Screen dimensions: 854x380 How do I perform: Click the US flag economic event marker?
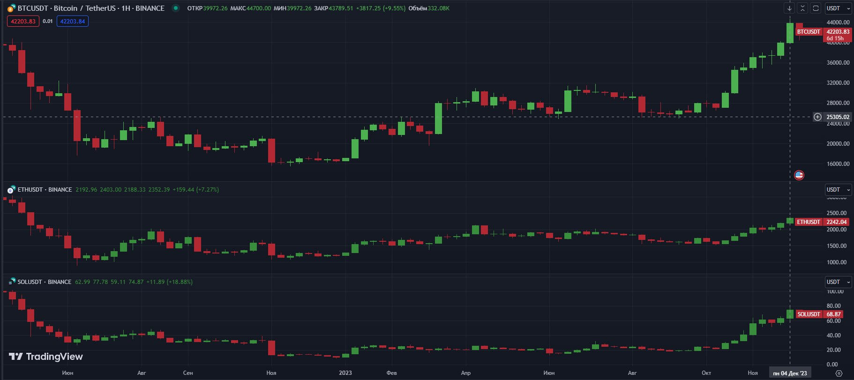[799, 175]
